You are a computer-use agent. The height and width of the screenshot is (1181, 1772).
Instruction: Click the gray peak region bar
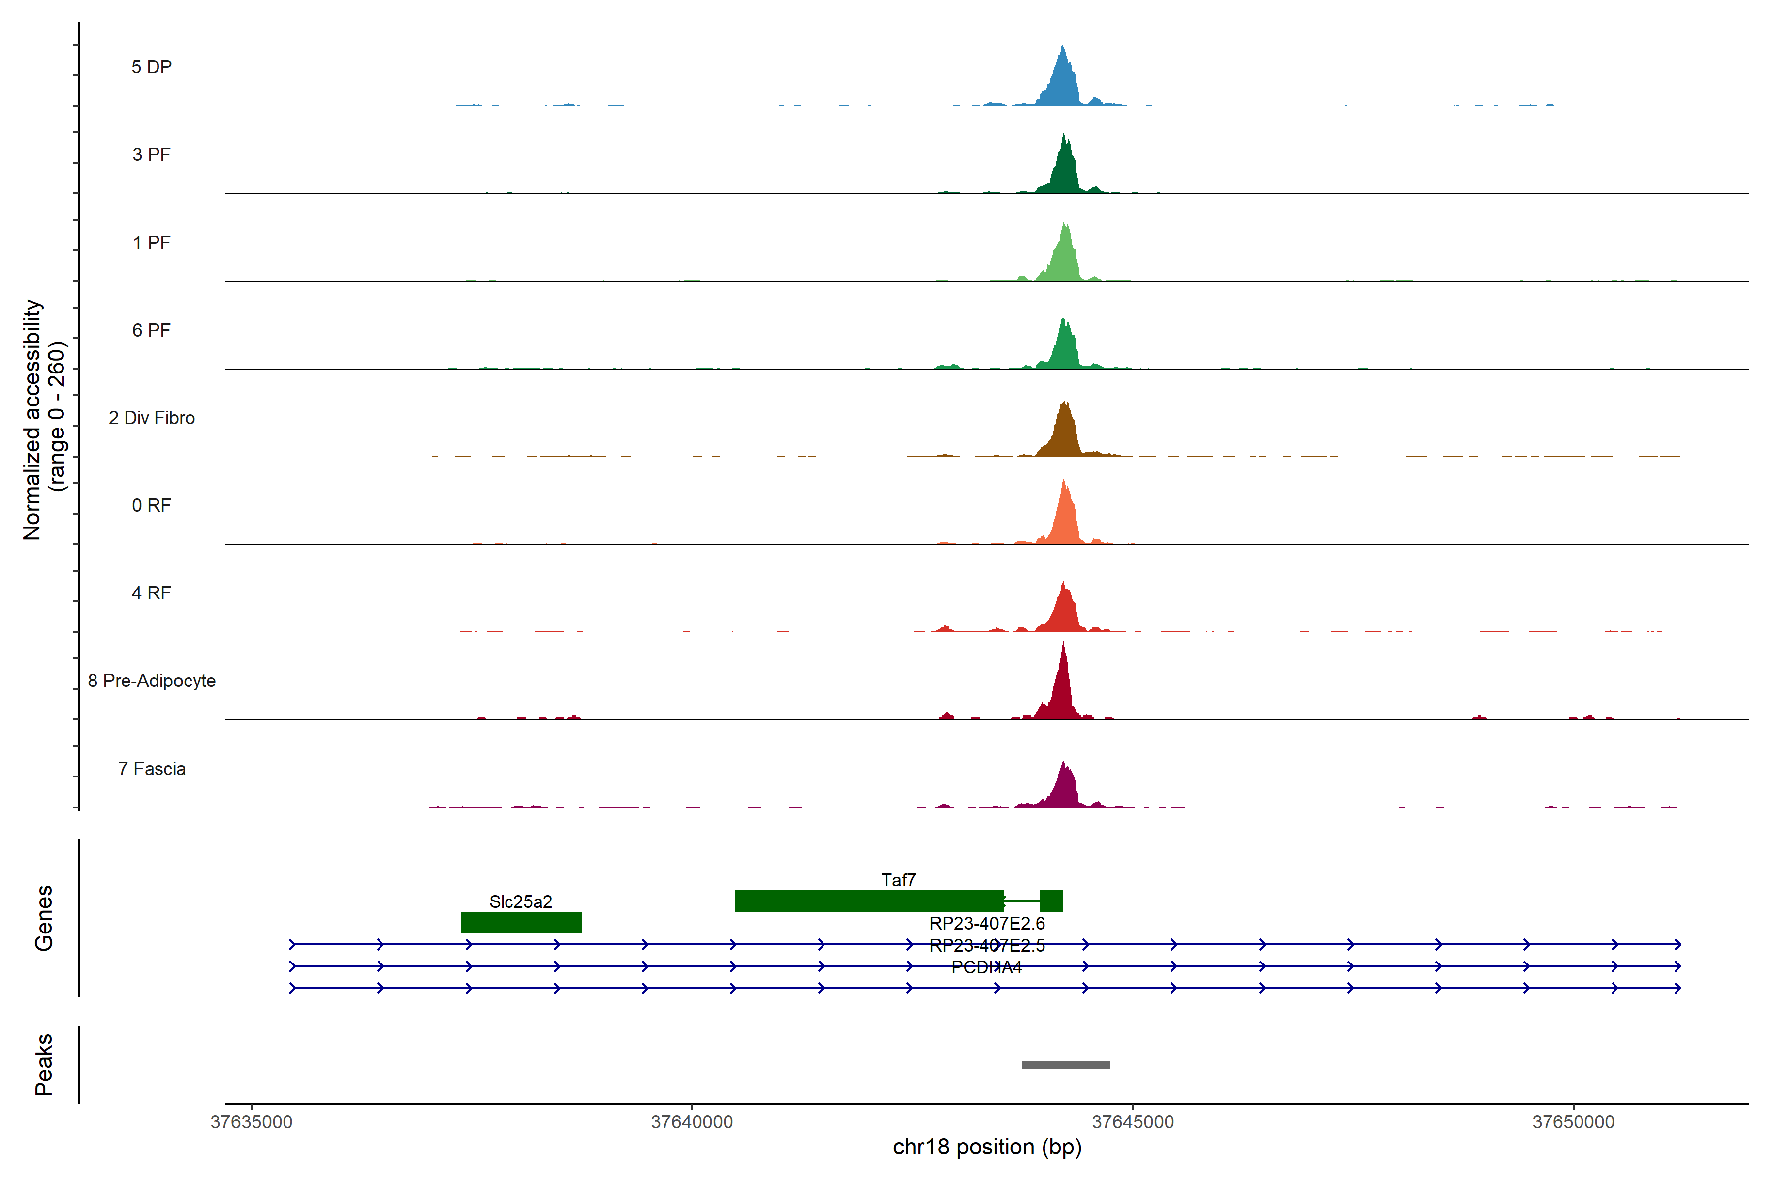click(x=1065, y=1065)
